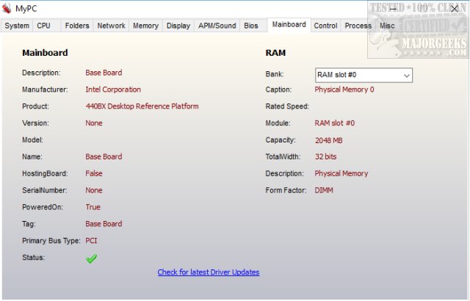Click the Rated Speed label
This screenshot has width=470, height=301.
tap(287, 106)
